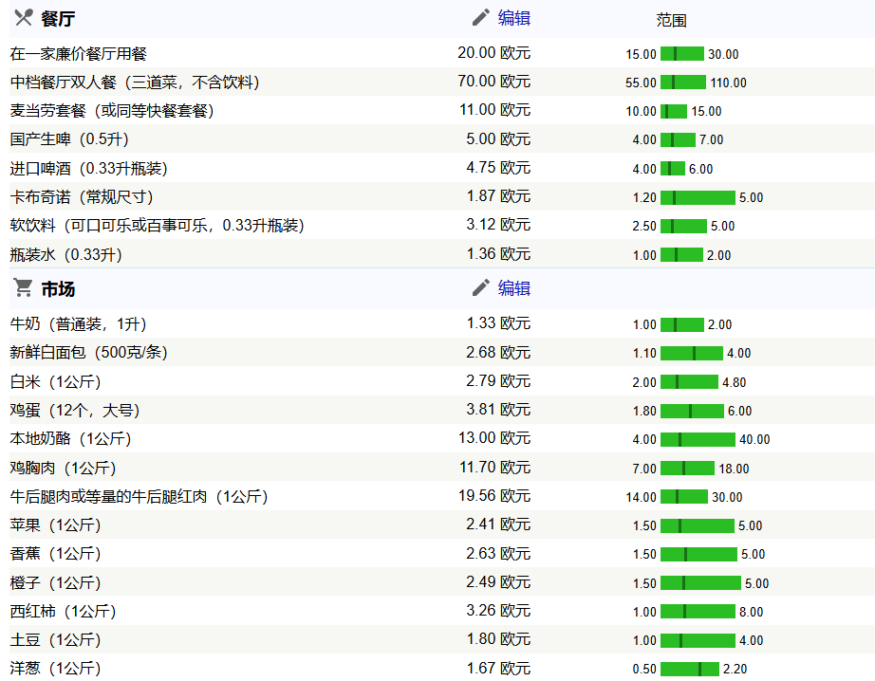
Task: Click the range bar for 洋葱
Action: 690,669
